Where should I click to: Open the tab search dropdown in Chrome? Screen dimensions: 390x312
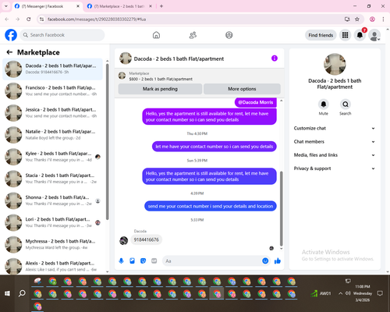pos(6,6)
